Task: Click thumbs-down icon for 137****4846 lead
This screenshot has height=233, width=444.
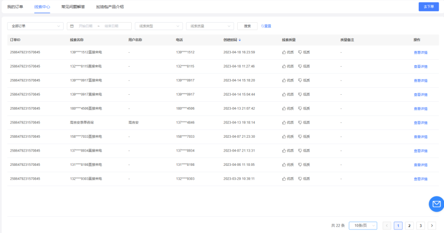Action: tap(300, 122)
